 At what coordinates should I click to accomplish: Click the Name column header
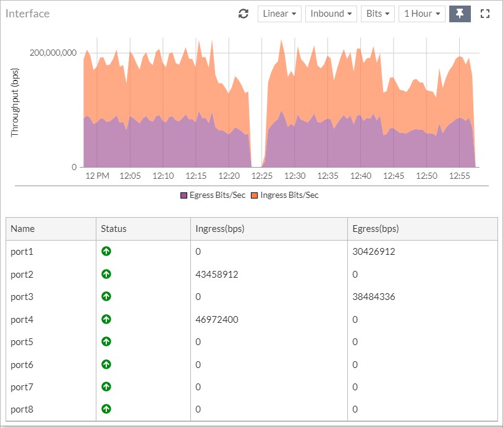(22, 228)
